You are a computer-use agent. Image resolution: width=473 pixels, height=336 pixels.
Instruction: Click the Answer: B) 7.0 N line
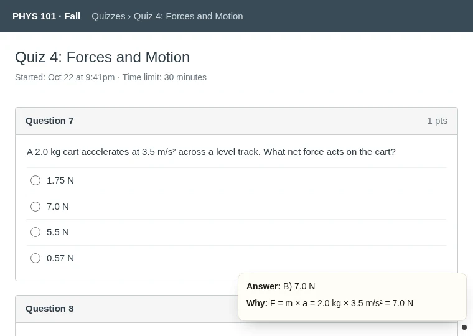pos(281,286)
